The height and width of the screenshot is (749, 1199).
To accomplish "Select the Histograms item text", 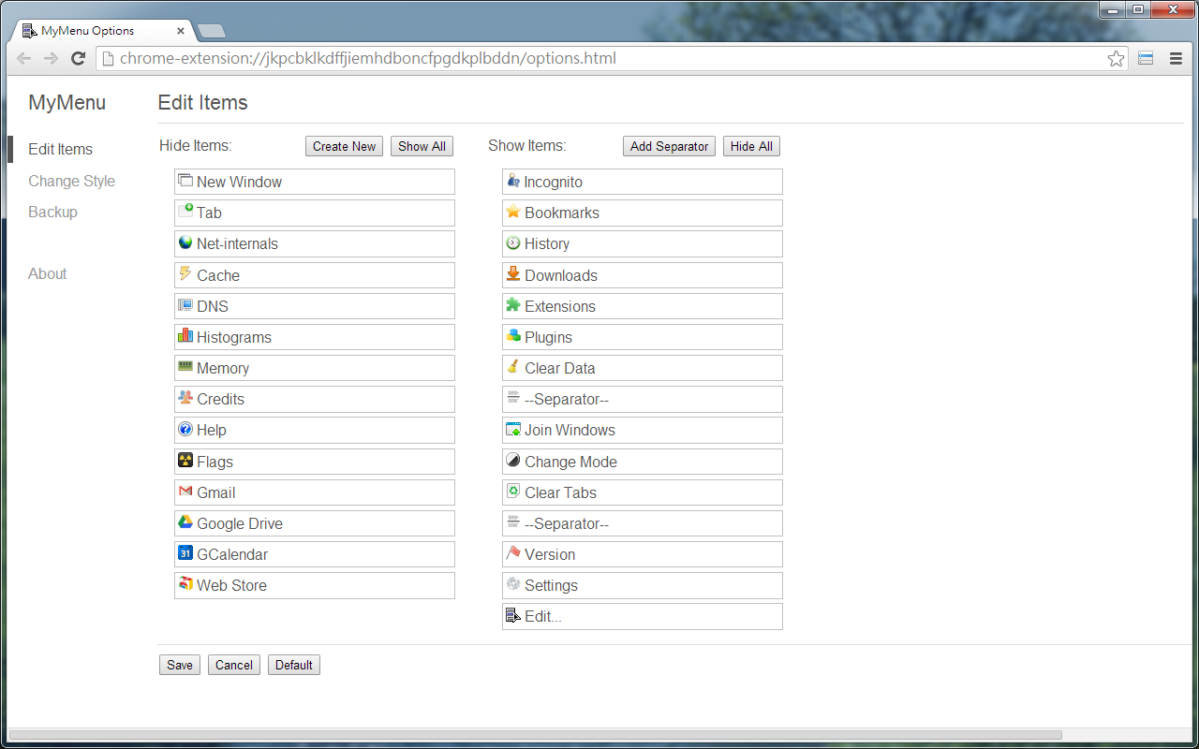I will point(234,337).
